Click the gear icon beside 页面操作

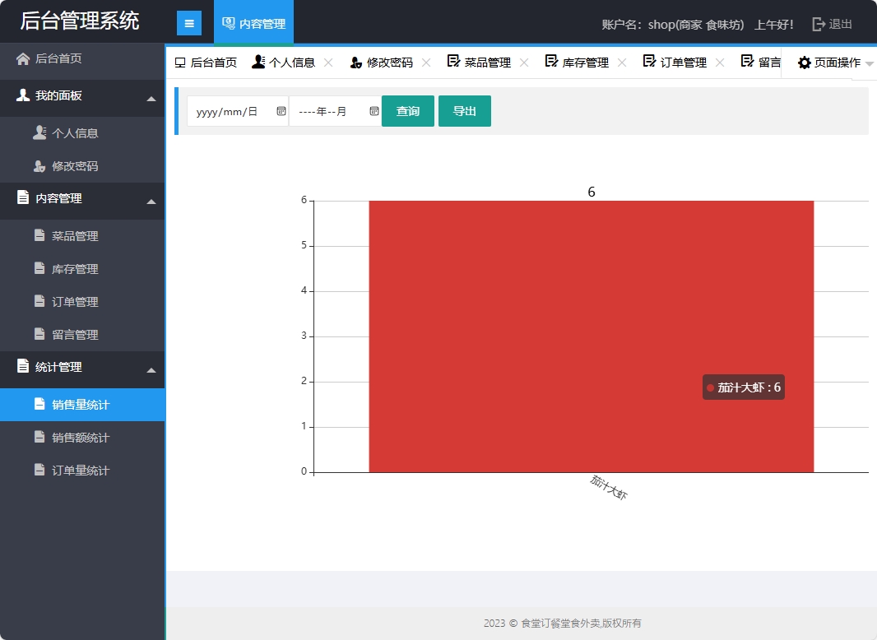tap(805, 63)
